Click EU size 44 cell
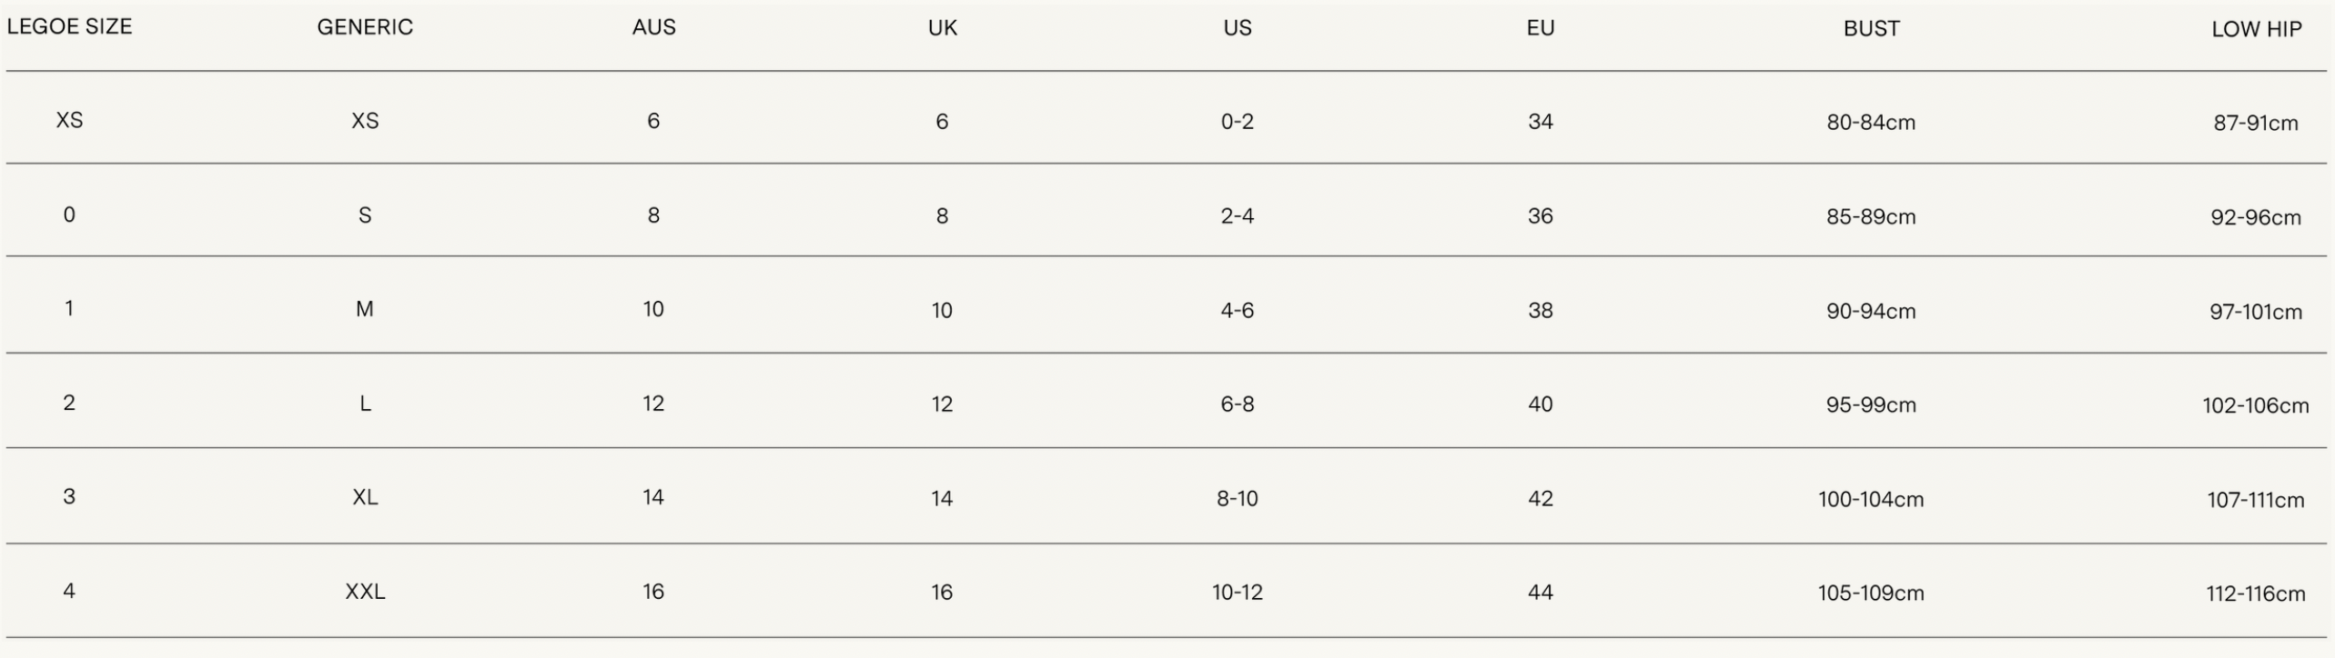 [x=1540, y=593]
